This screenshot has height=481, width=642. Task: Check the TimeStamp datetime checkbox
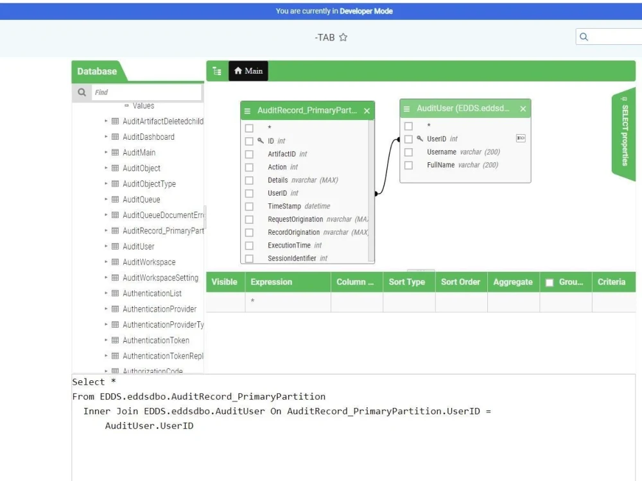tap(249, 207)
